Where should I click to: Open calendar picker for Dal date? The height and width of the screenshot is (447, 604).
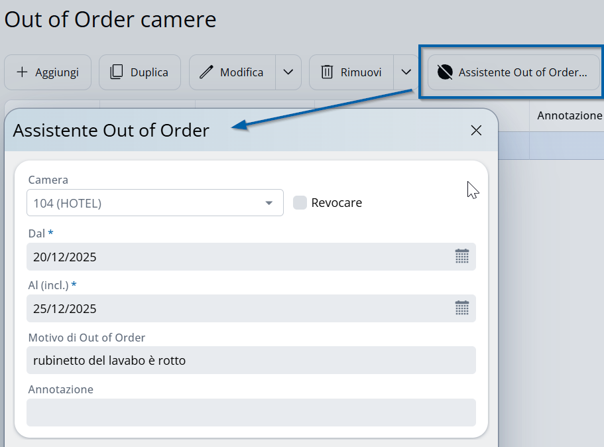pos(462,257)
